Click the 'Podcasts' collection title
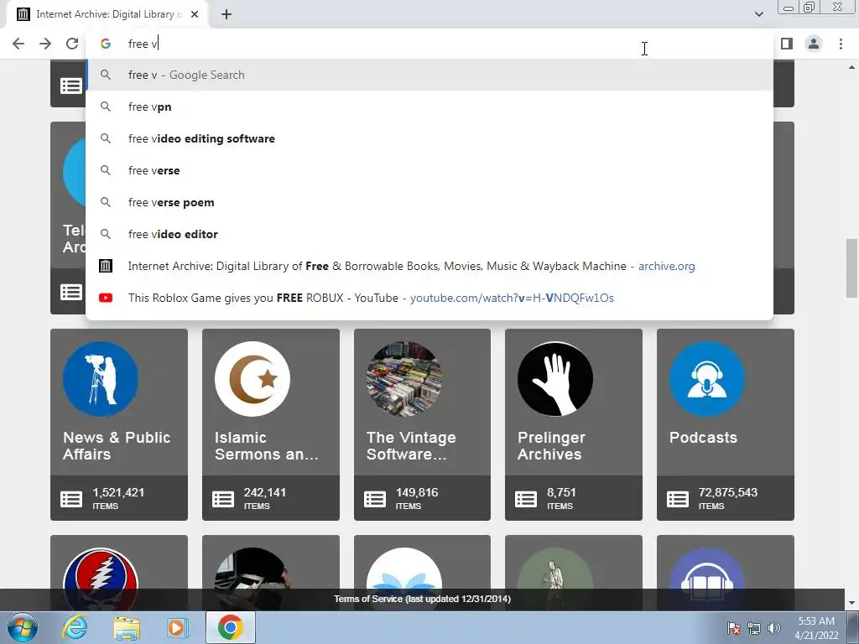 click(x=703, y=438)
